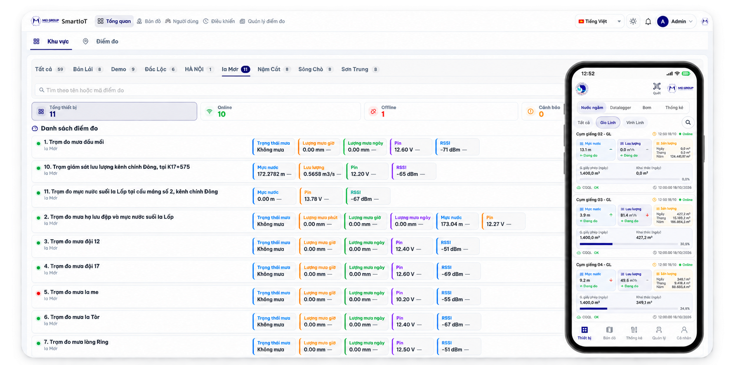
Task: Click the MEI GROUP SmartIoT logo
Action: click(59, 21)
